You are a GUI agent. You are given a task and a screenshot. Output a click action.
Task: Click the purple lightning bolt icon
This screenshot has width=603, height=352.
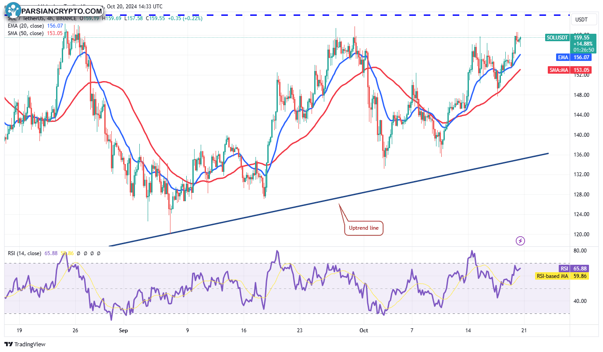pos(520,241)
